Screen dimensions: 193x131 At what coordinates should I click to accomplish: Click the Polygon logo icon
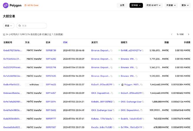[x=6, y=5]
